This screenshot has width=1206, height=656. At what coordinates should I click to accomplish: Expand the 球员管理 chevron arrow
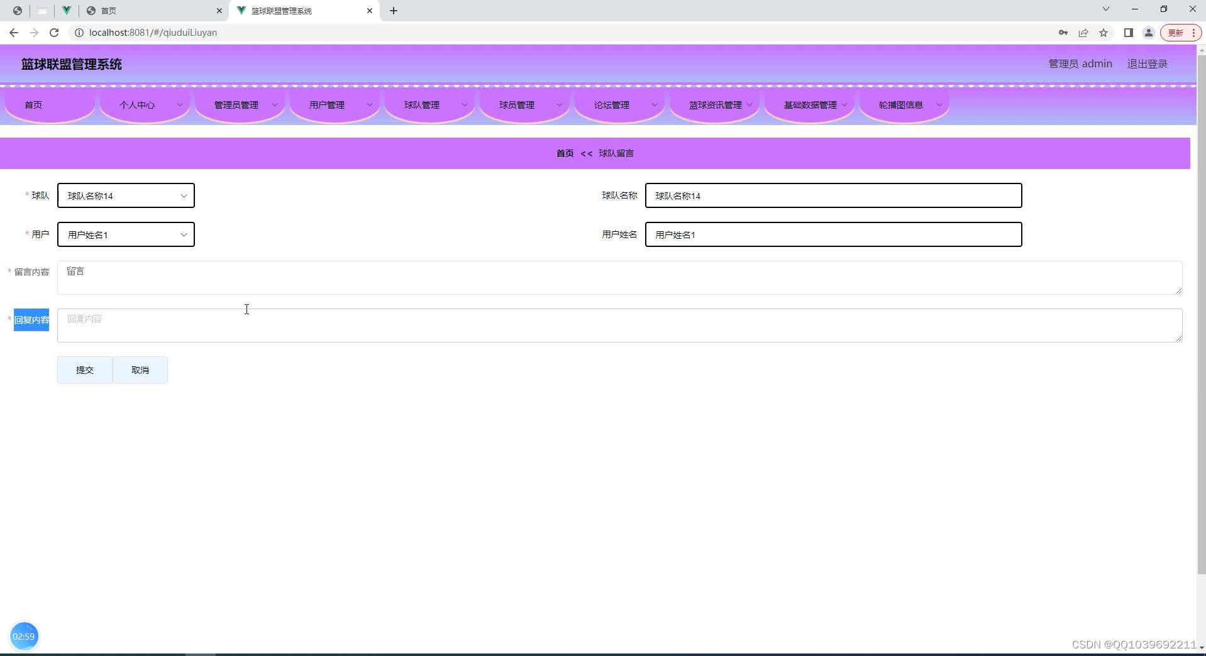[x=560, y=105]
